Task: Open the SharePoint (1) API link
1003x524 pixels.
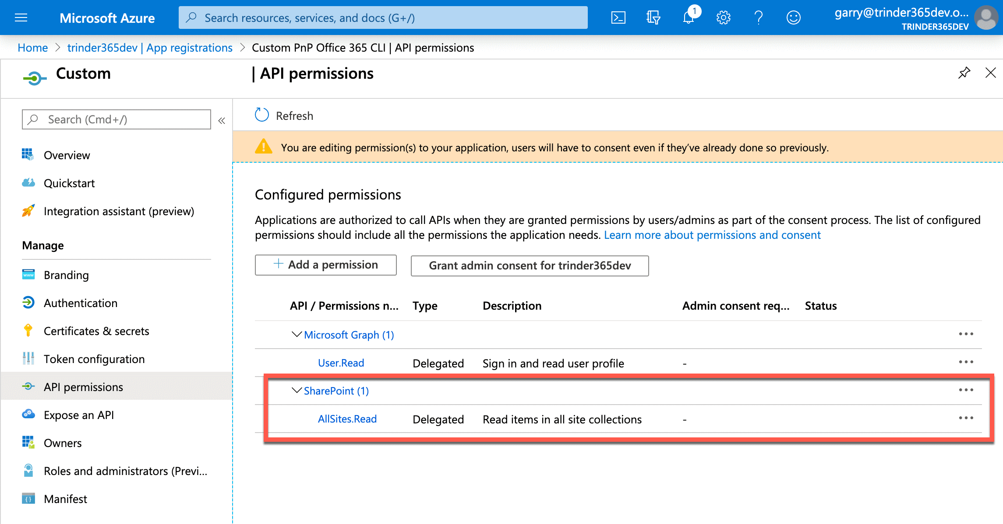Action: tap(336, 391)
